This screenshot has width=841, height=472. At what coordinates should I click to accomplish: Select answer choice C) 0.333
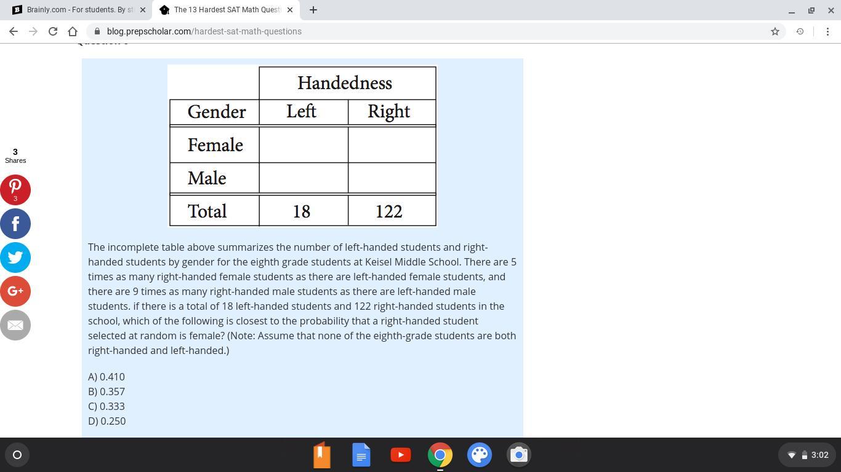tap(107, 406)
